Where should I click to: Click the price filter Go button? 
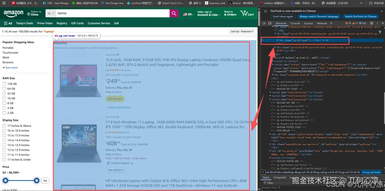[x=45, y=180]
